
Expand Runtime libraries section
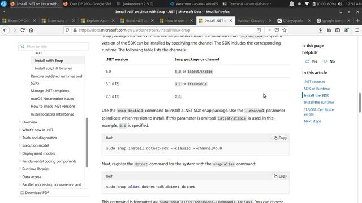coord(36,169)
